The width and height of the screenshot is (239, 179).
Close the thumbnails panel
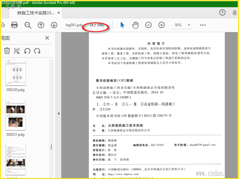point(47,38)
